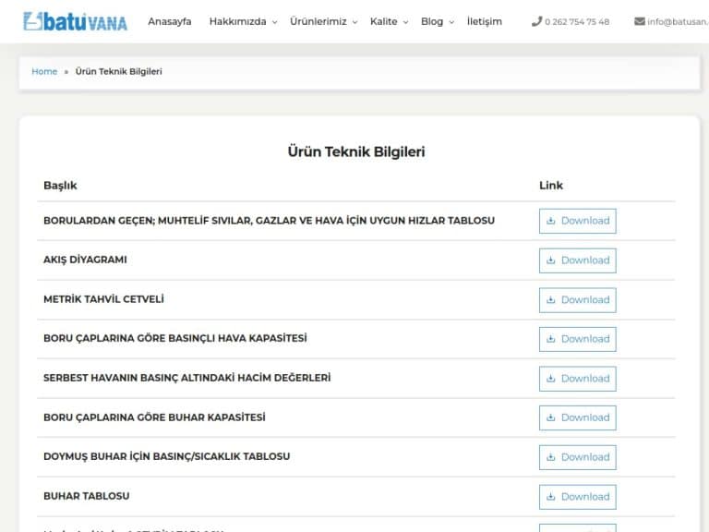Go to the İletişim page
This screenshot has width=709, height=532.
tap(485, 21)
